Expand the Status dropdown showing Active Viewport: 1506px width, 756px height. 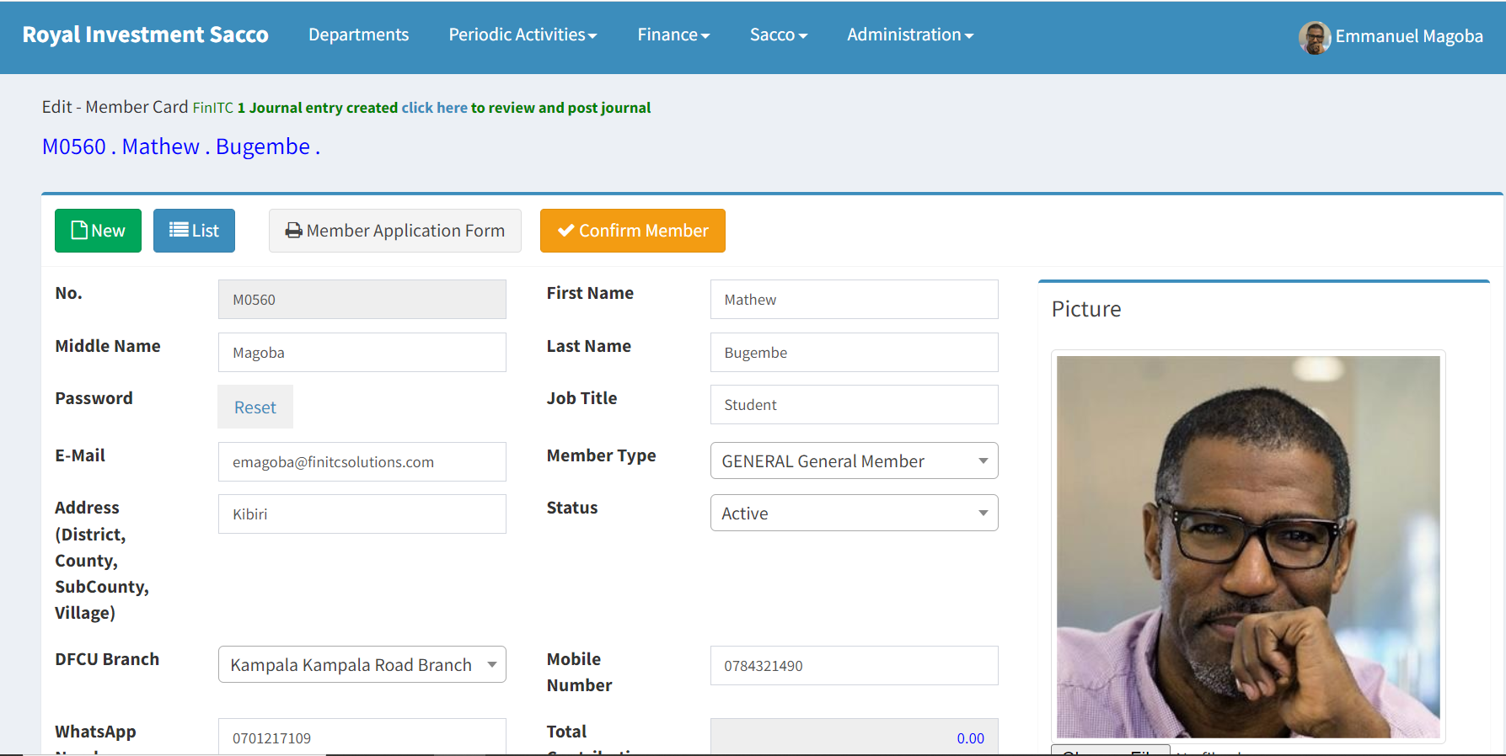(x=854, y=513)
